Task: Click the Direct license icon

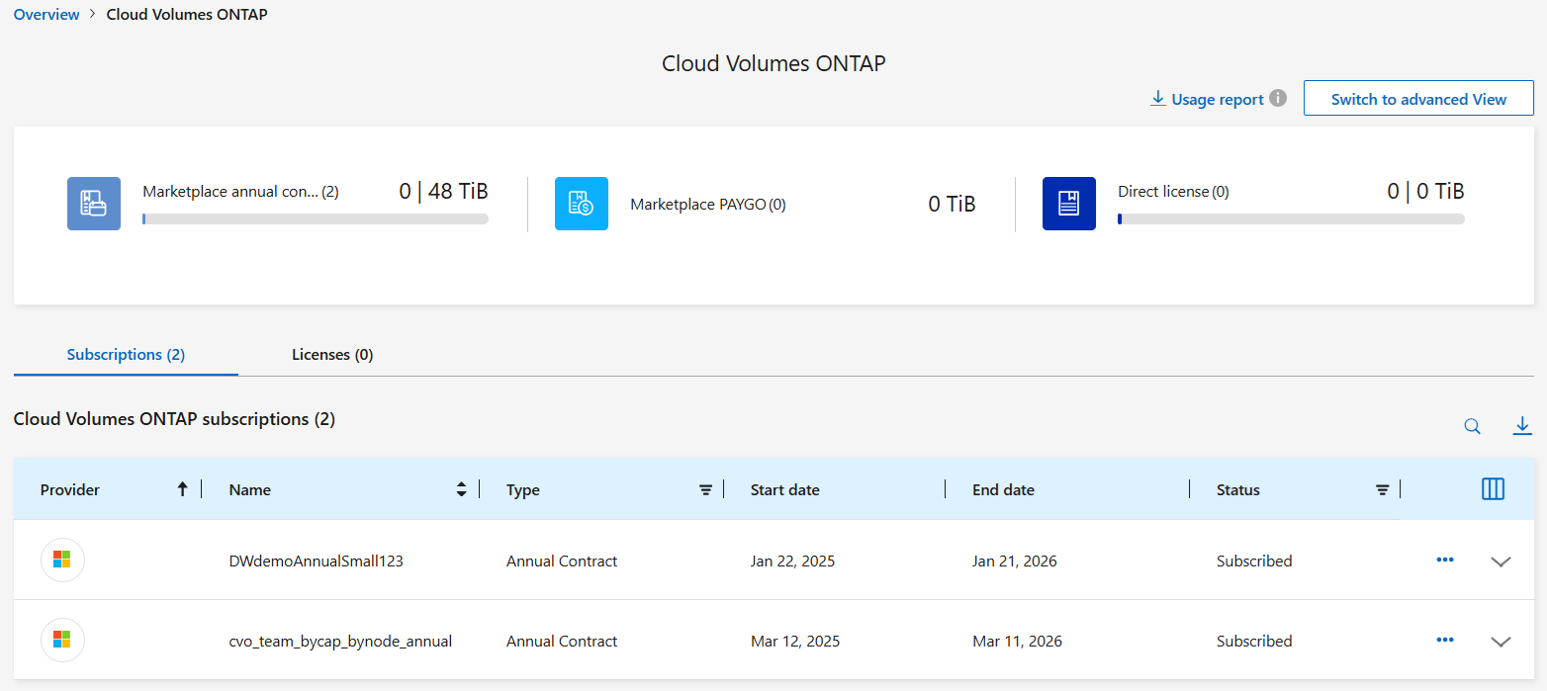Action: coord(1069,204)
